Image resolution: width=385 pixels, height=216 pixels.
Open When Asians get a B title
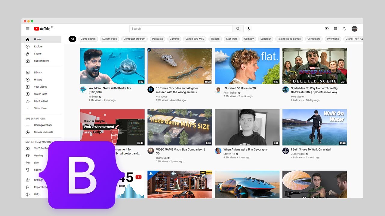click(x=245, y=150)
